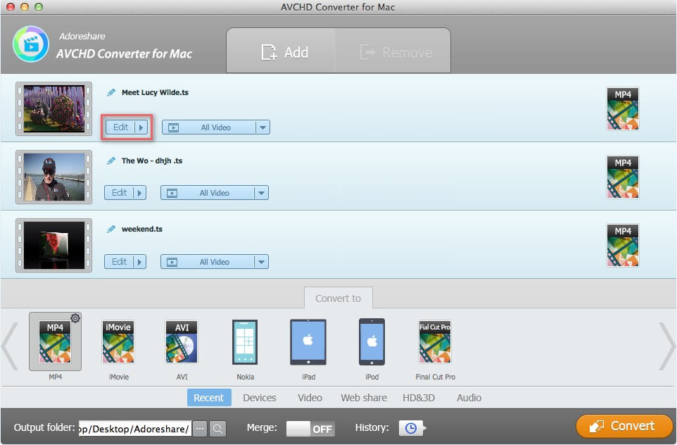
Task: Click MP4 output format icon for weekend.ts
Action: pyautogui.click(x=623, y=246)
